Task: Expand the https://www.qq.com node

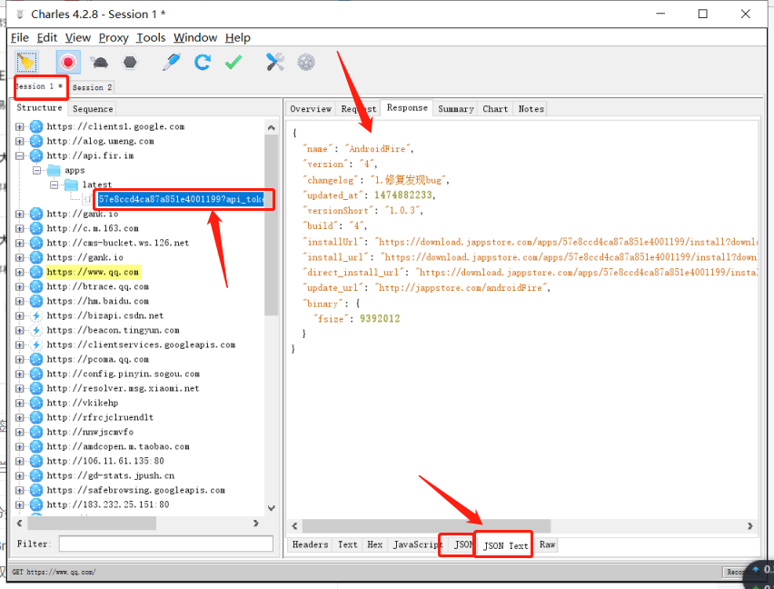Action: pos(19,272)
